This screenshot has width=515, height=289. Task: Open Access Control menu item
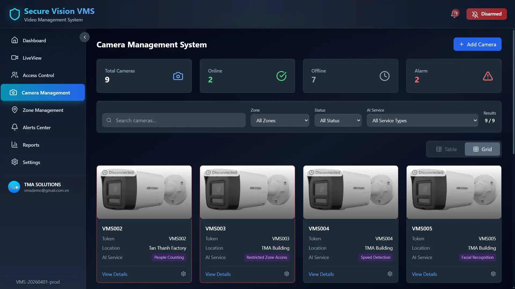tap(43, 75)
